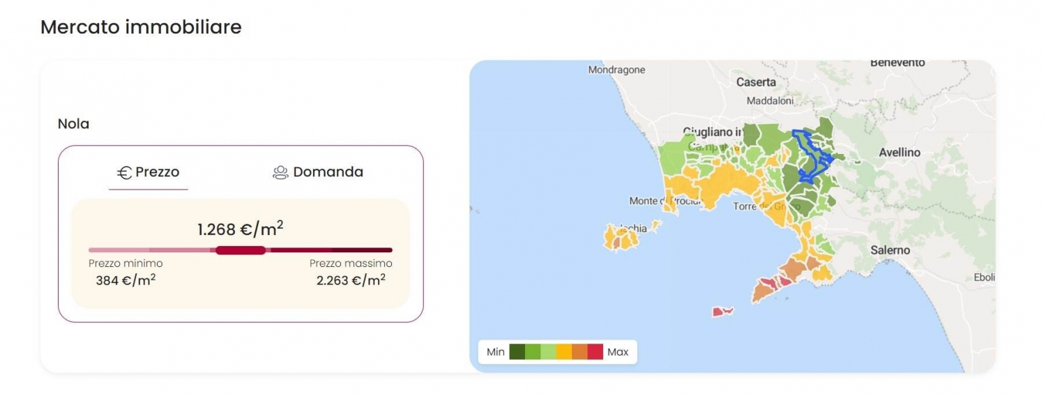This screenshot has width=1046, height=396.
Task: Click the Prezzo massimo 2.263 €/m² value
Action: point(351,280)
